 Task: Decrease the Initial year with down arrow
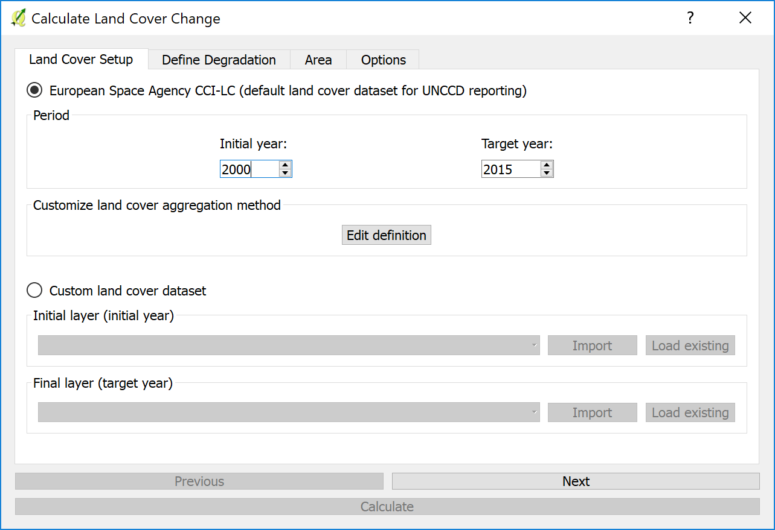click(x=286, y=173)
